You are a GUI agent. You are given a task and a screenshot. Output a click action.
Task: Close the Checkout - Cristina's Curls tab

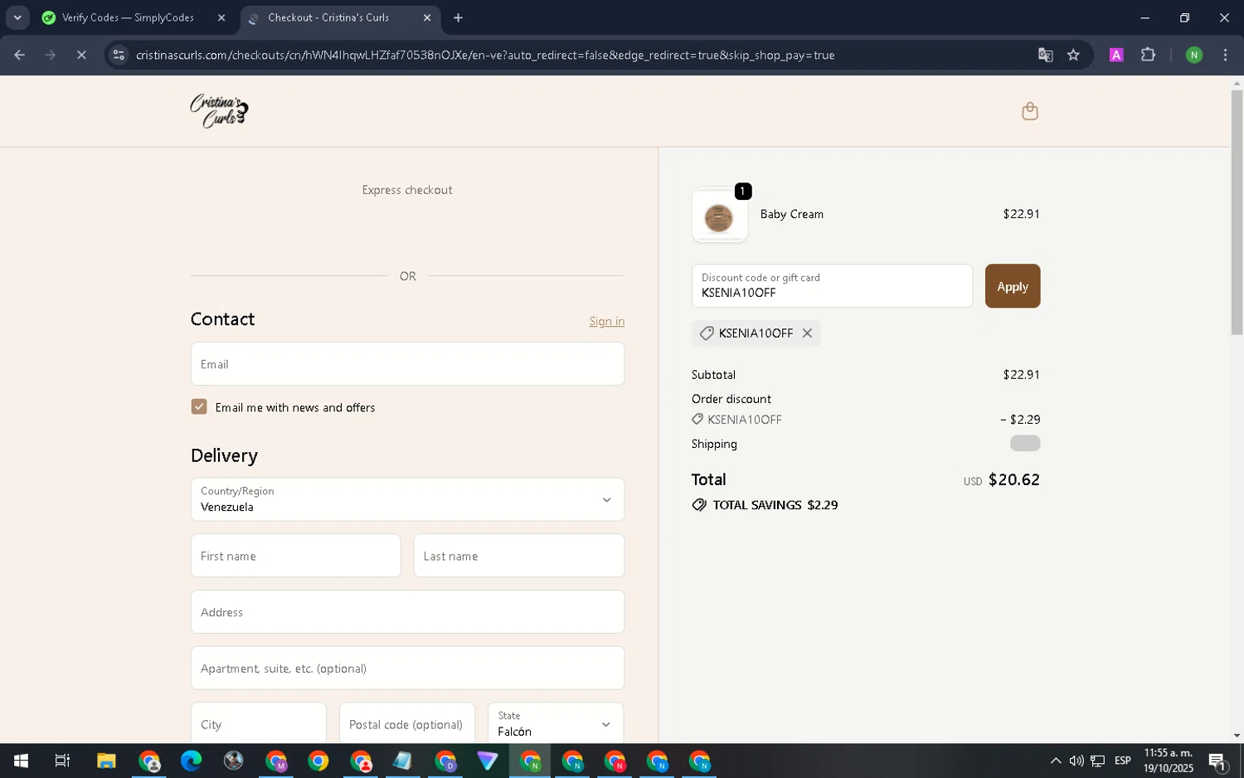[427, 17]
